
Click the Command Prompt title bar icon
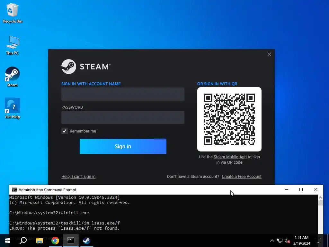[x=14, y=190]
